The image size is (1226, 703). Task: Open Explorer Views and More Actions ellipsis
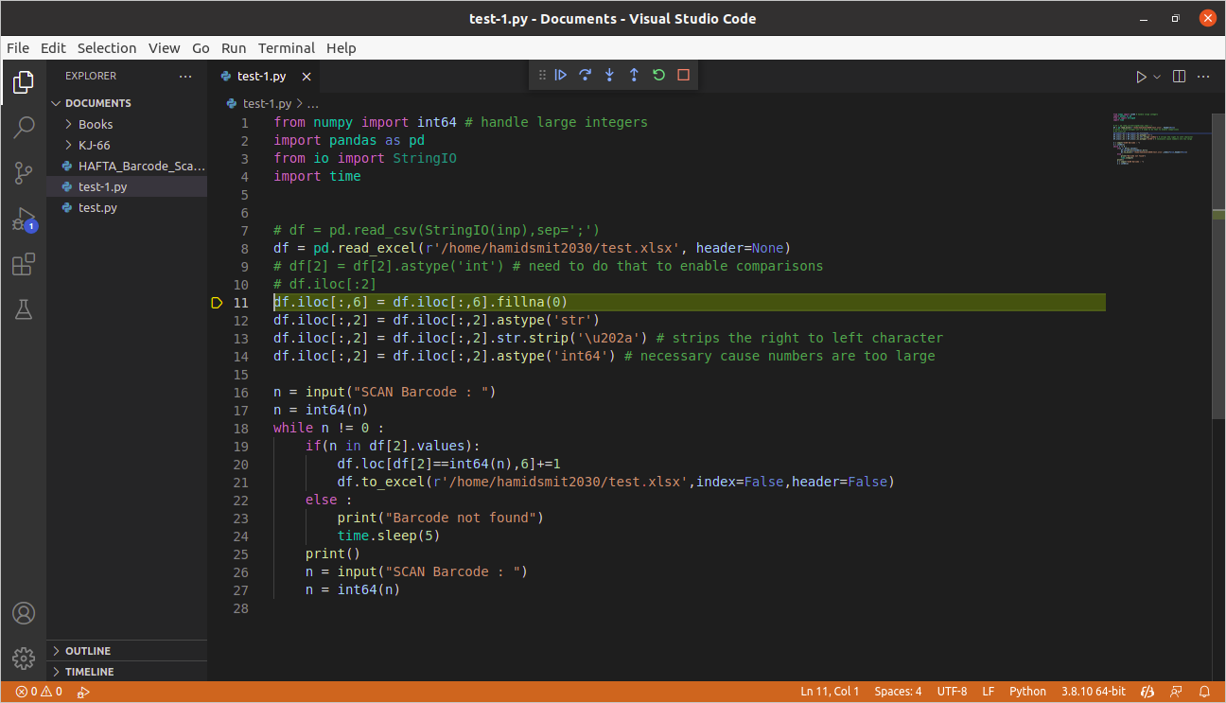pos(185,76)
